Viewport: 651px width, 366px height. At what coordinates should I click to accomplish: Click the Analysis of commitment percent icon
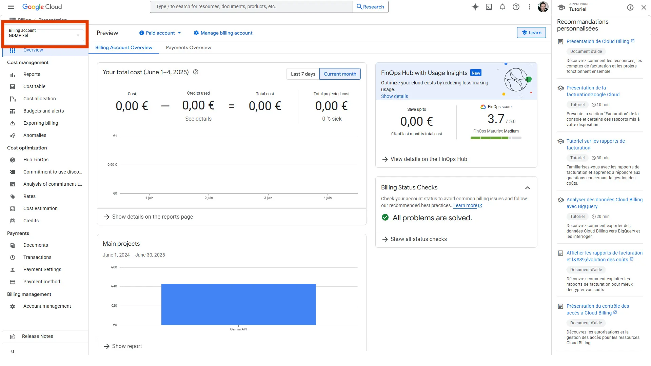click(13, 184)
